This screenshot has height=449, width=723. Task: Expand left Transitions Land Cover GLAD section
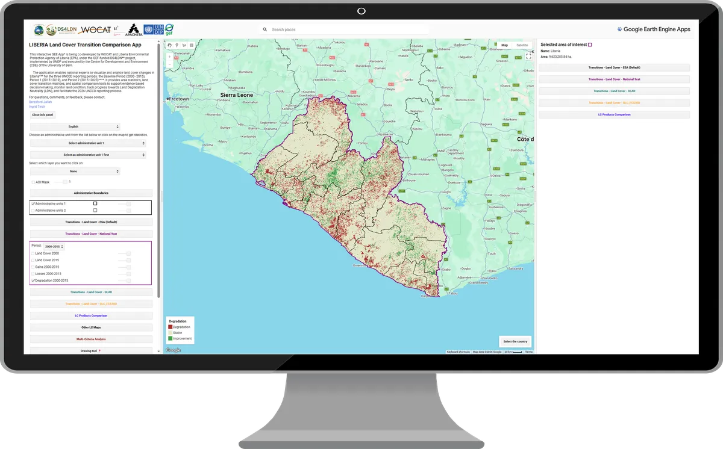coord(91,292)
